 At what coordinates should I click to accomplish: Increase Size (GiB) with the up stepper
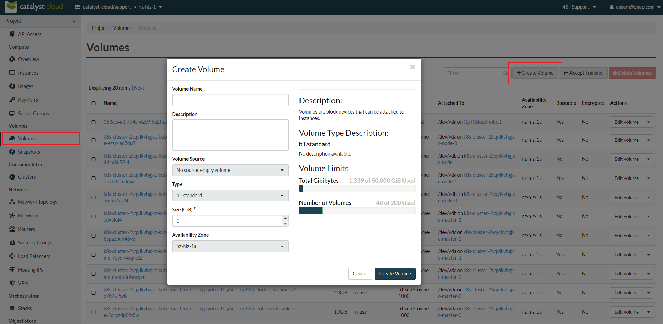285,218
